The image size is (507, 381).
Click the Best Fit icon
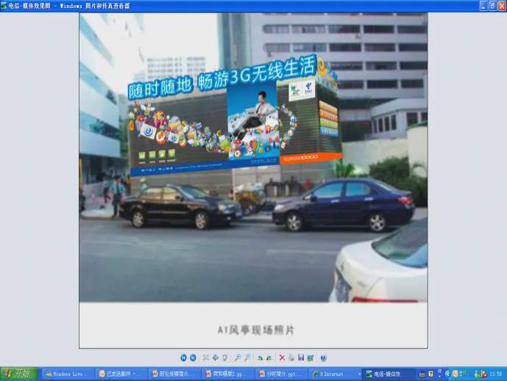point(206,358)
